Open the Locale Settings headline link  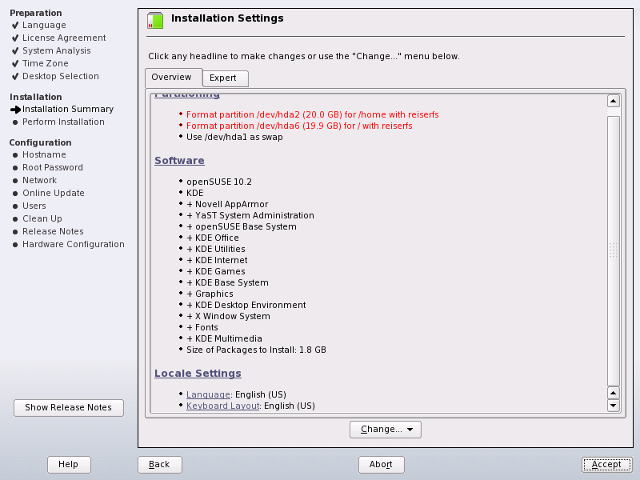point(198,374)
